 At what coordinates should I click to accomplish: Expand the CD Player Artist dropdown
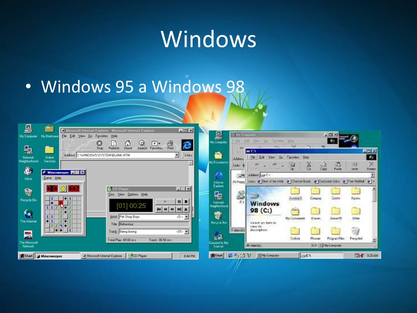187,217
